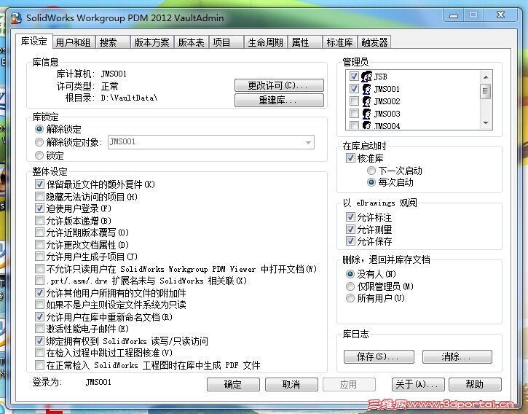This screenshot has height=414, width=528.
Task: Confirm with 确定 button
Action: 233,384
